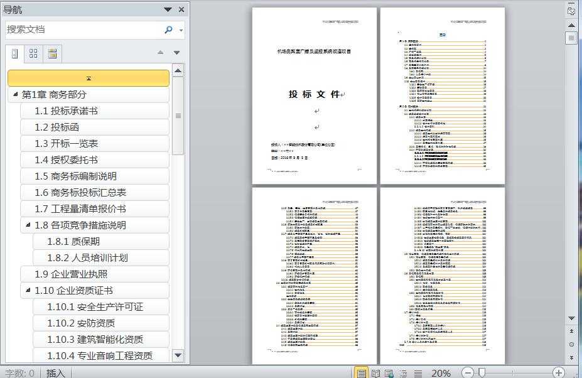Open the navigation pane options dropdown

pos(168,9)
